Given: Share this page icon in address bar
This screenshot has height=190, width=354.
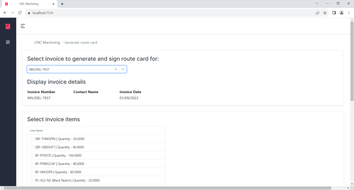Looking at the screenshot, I should pos(318,13).
